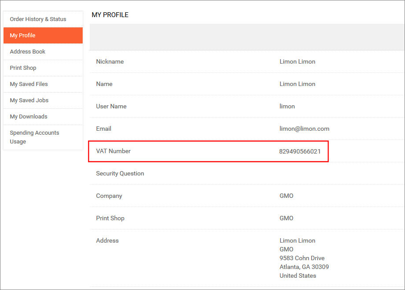405x290 pixels.
Task: Click the VAT Number value 829490566021
Action: pyautogui.click(x=300, y=151)
